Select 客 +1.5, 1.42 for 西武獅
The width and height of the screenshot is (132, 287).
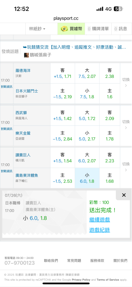[63, 115]
